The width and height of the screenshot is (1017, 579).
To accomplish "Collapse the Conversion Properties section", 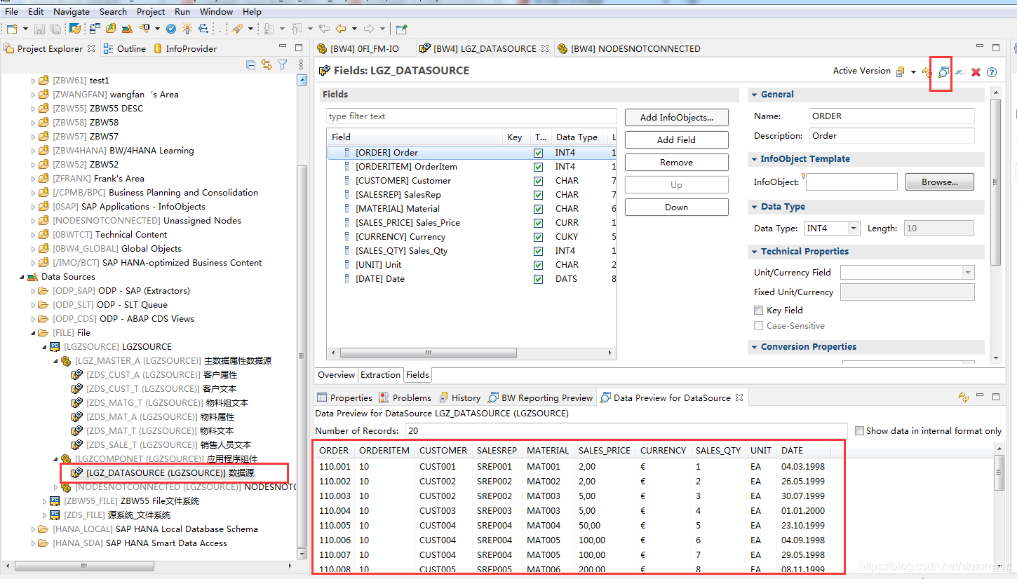I will [x=754, y=347].
